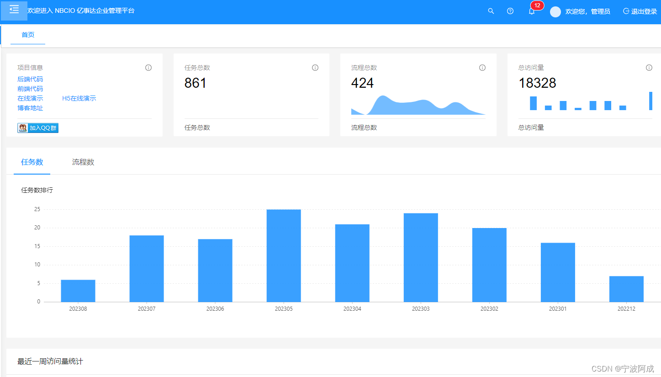
Task: Click the 总访问量 footer label in card
Action: point(531,127)
